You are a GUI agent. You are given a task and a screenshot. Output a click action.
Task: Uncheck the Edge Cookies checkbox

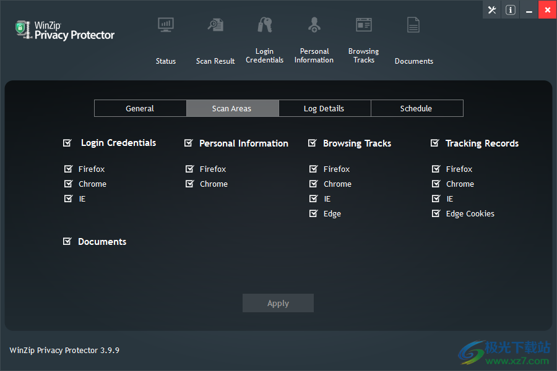(x=436, y=213)
